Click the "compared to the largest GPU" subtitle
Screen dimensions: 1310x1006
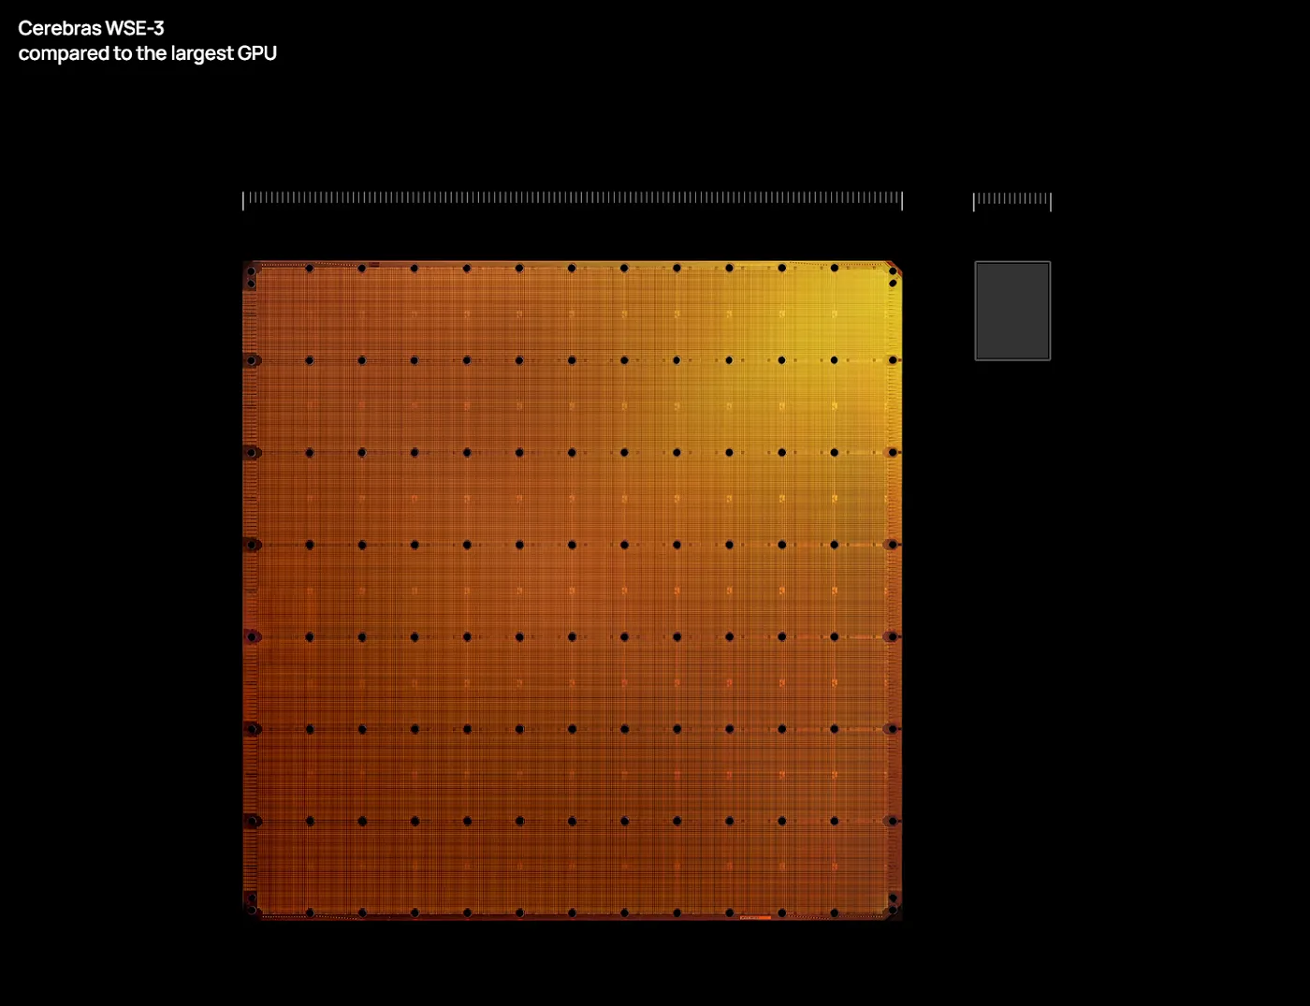coord(147,53)
